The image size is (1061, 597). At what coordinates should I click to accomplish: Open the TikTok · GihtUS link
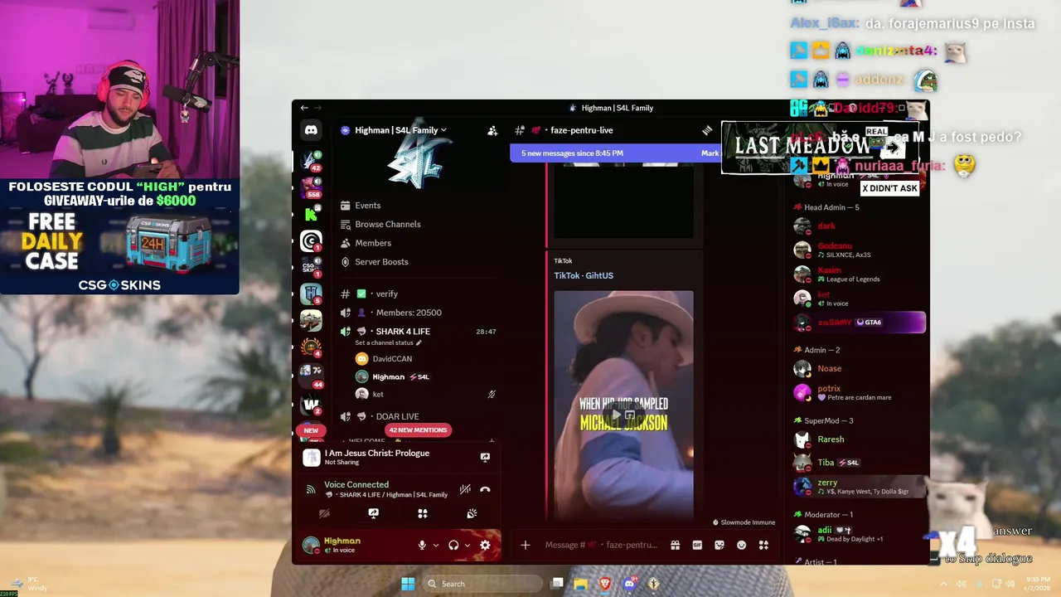(584, 275)
